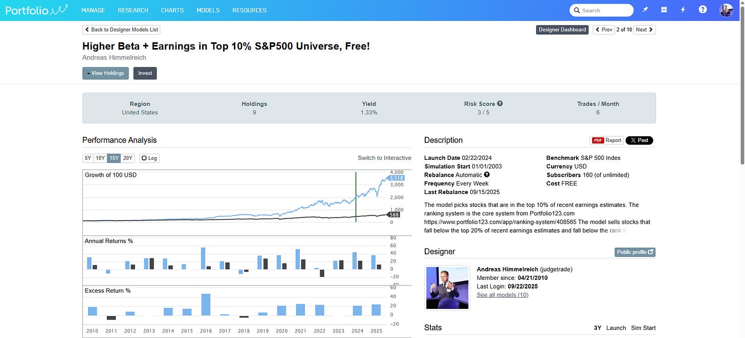This screenshot has height=338, width=745.
Task: Click the Rebalance Automatic info icon
Action: 487,175
